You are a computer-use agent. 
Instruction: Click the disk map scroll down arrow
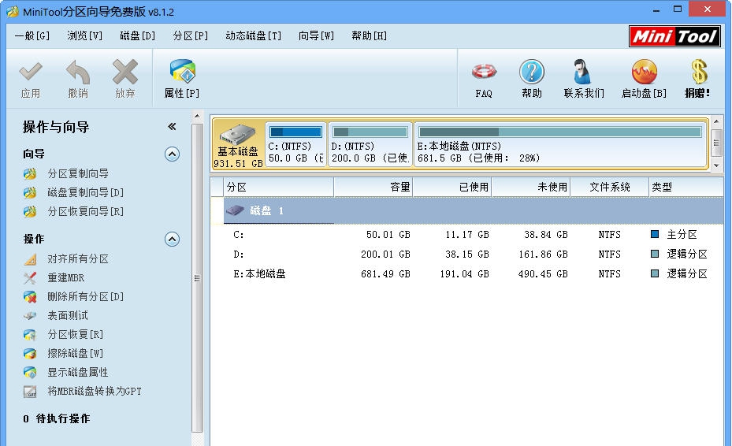tap(716, 165)
